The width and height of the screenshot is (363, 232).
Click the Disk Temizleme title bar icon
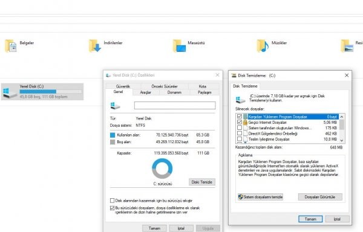coord(234,76)
